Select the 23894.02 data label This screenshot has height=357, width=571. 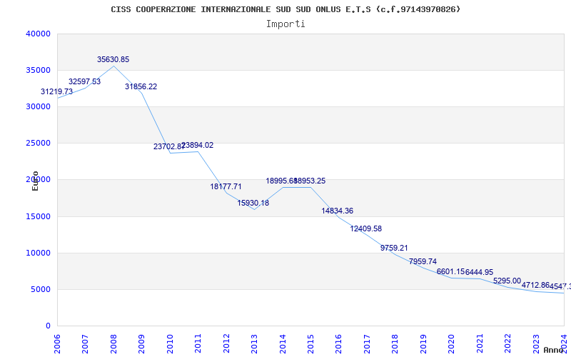(x=198, y=146)
